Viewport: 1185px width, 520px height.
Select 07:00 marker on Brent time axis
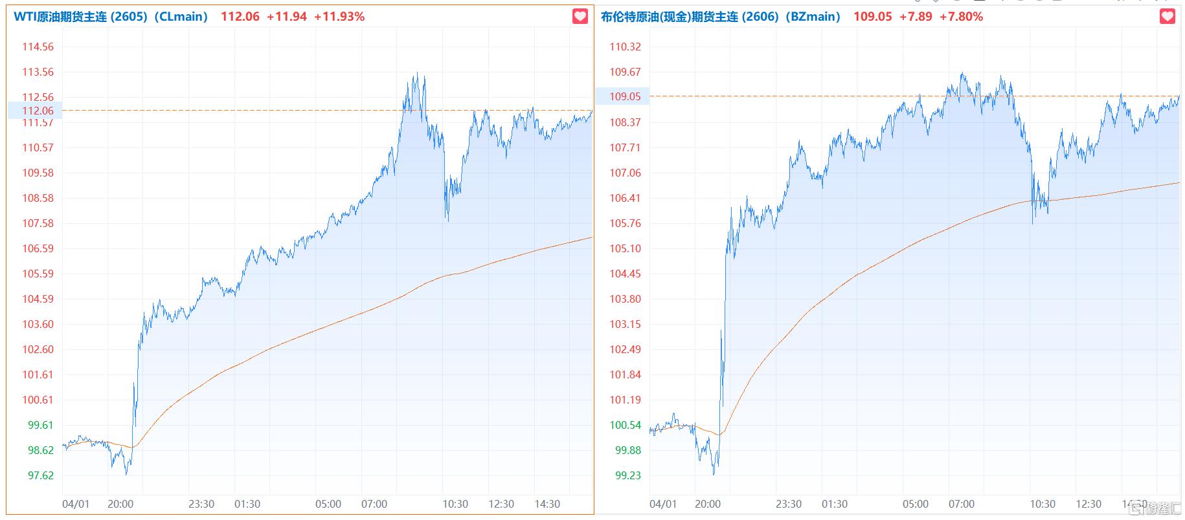click(961, 504)
